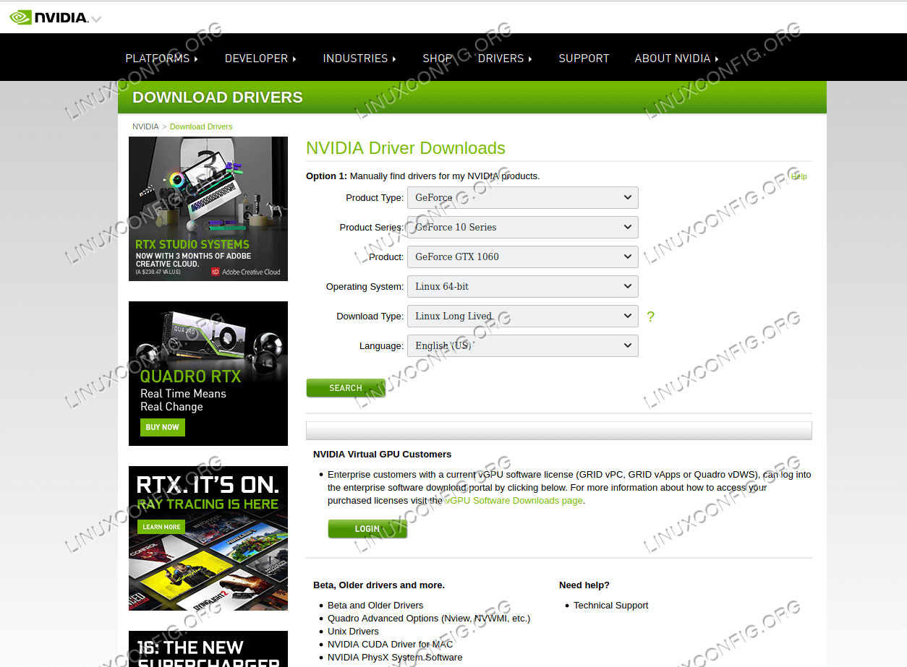Click the RTX Studio Systems banner image

[208, 208]
